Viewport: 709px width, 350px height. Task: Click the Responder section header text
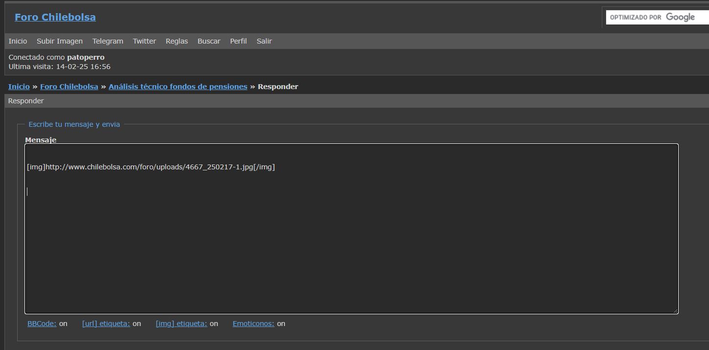(x=26, y=101)
